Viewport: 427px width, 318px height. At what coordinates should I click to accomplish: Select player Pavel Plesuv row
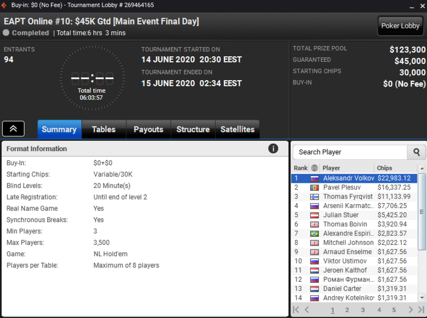click(x=354, y=187)
